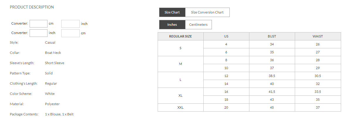Click the BUST column header
Image resolution: width=349 pixels, height=123 pixels.
coord(272,36)
